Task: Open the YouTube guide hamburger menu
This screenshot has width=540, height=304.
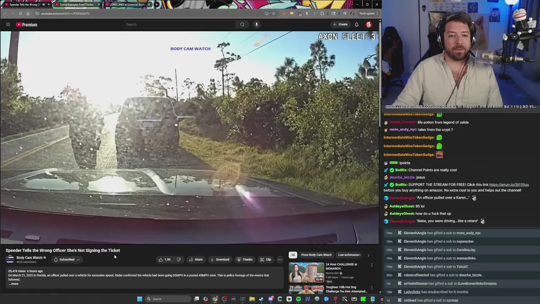Action: [8, 24]
